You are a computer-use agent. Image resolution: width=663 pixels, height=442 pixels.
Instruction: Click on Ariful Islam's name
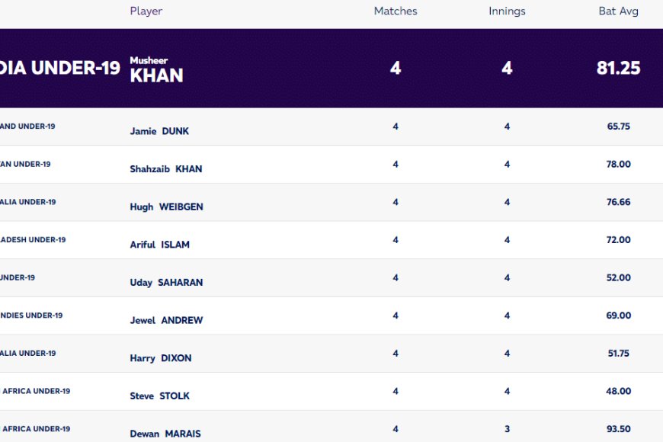tap(159, 245)
